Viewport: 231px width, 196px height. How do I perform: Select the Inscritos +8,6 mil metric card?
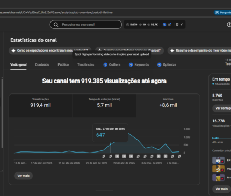pyautogui.click(x=168, y=105)
